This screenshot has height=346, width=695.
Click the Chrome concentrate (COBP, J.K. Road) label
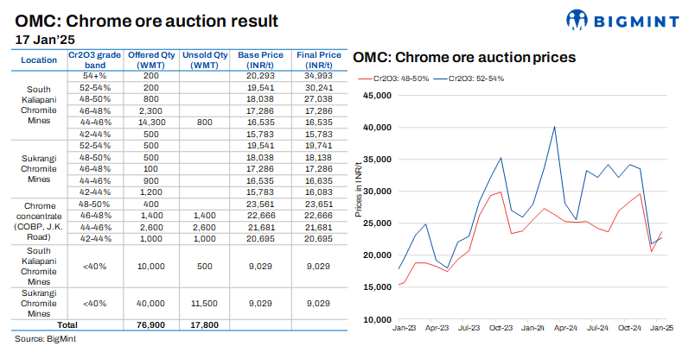pyautogui.click(x=39, y=219)
